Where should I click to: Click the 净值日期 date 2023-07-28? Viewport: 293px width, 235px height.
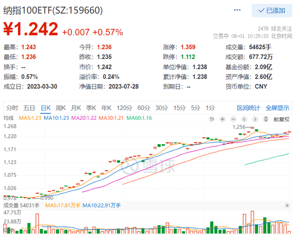(124, 87)
